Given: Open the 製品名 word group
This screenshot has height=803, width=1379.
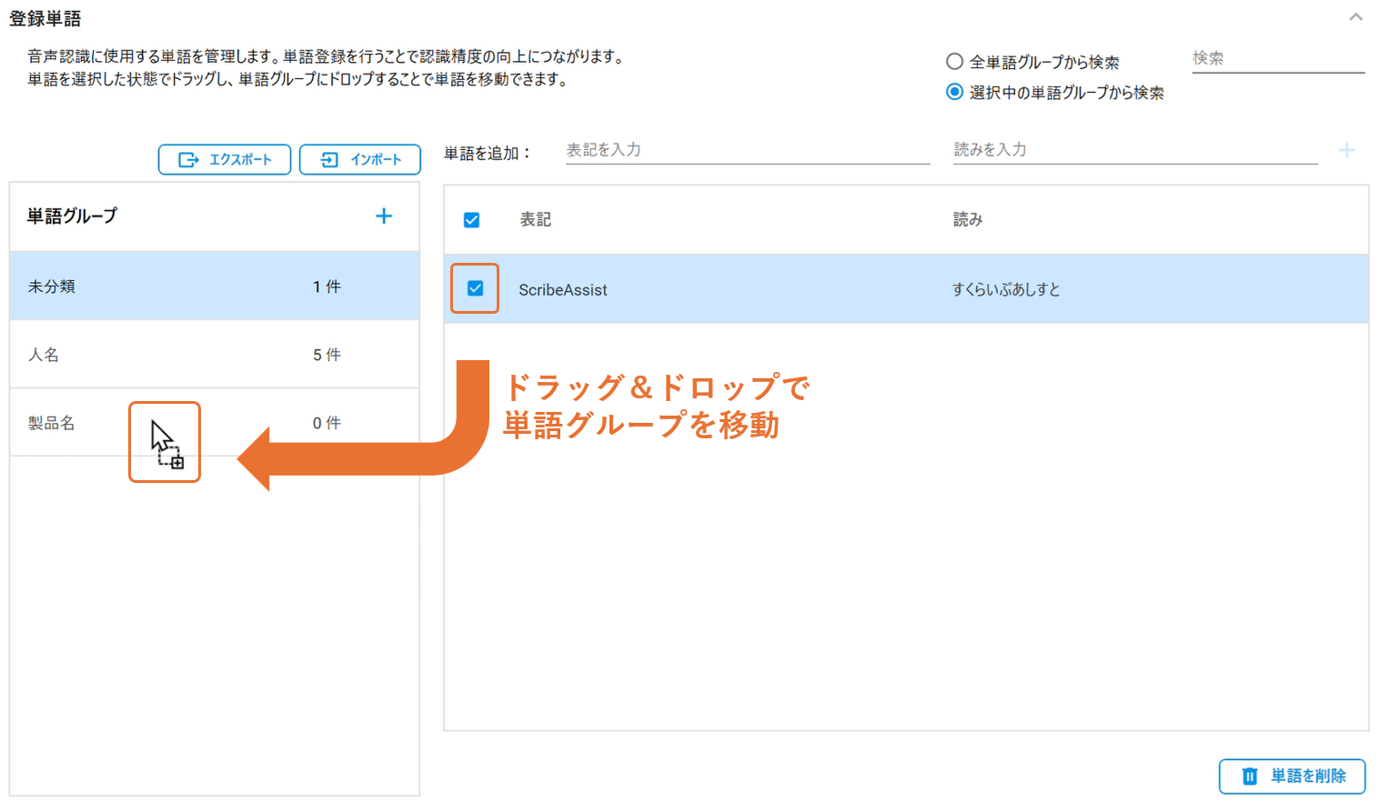Looking at the screenshot, I should click(x=52, y=423).
